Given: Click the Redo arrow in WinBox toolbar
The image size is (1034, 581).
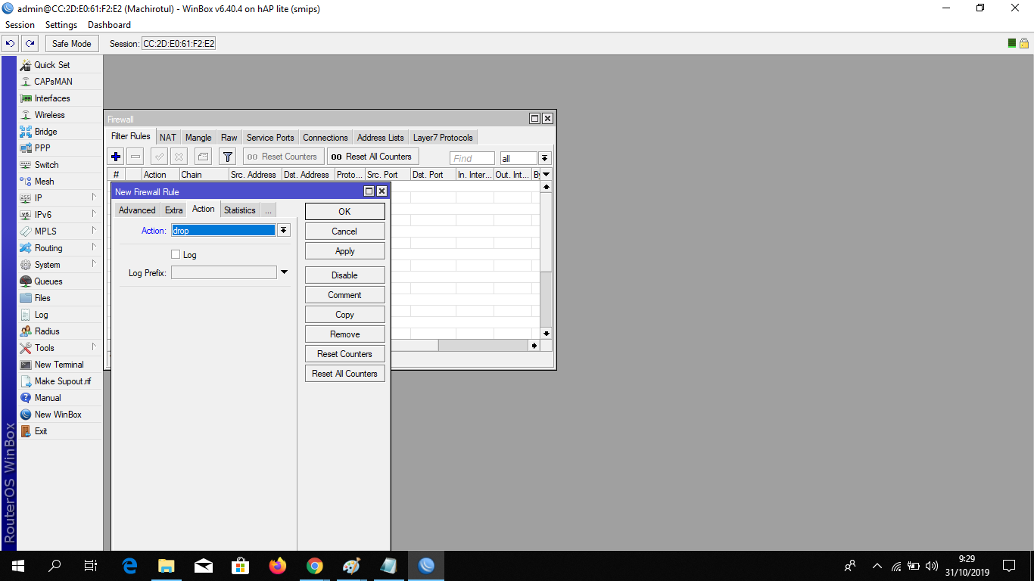Looking at the screenshot, I should click(30, 44).
